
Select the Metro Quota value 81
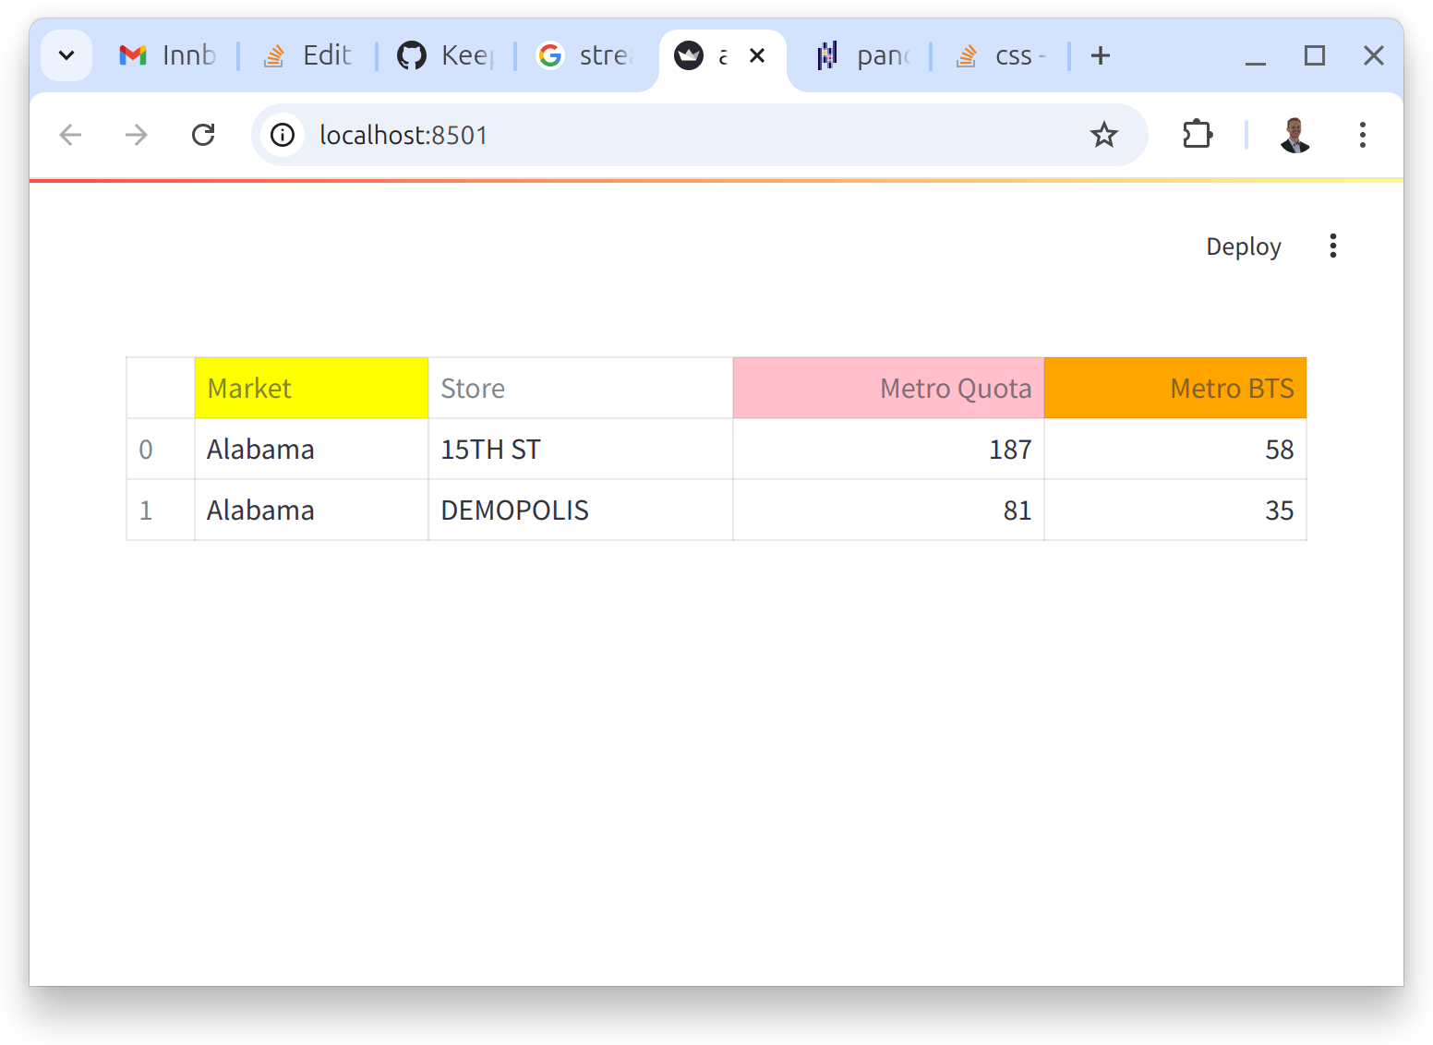888,510
